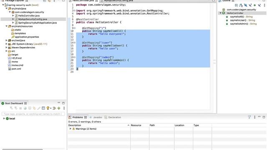Screen dimensions: 267x150
Task: Click the Boot Dashboard open config gear icon
Action: click(34, 108)
